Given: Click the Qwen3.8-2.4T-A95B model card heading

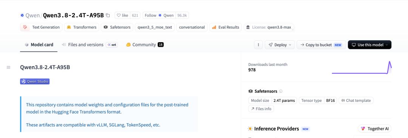Looking at the screenshot, I should click(45, 67).
